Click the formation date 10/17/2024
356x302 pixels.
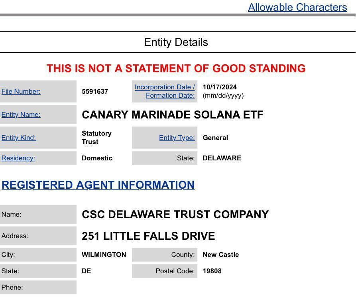(220, 87)
